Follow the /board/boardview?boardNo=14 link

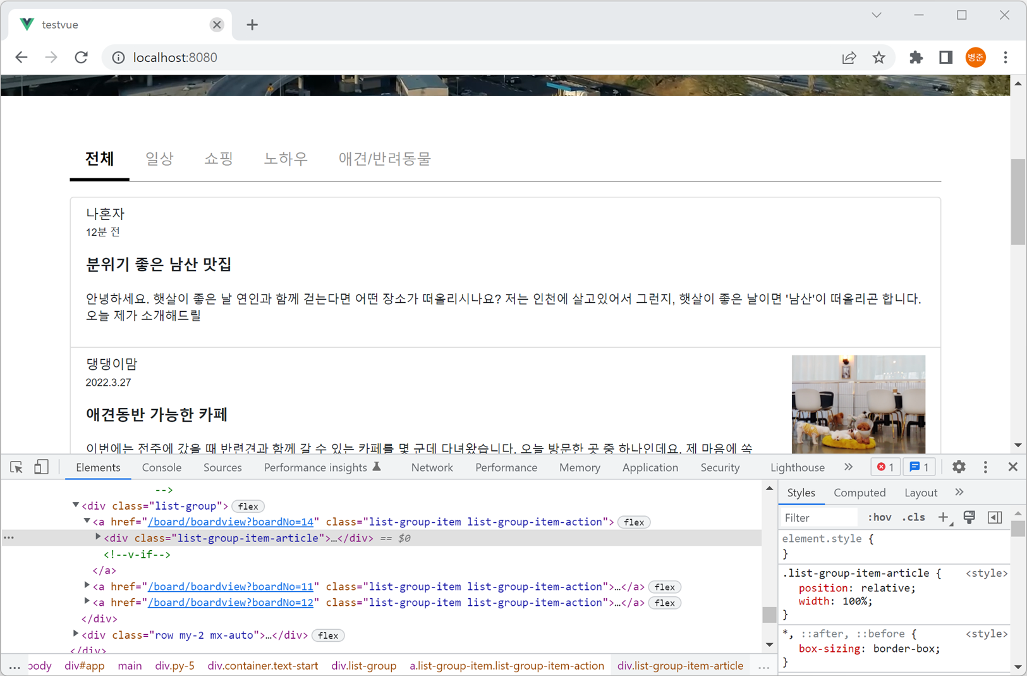click(231, 522)
